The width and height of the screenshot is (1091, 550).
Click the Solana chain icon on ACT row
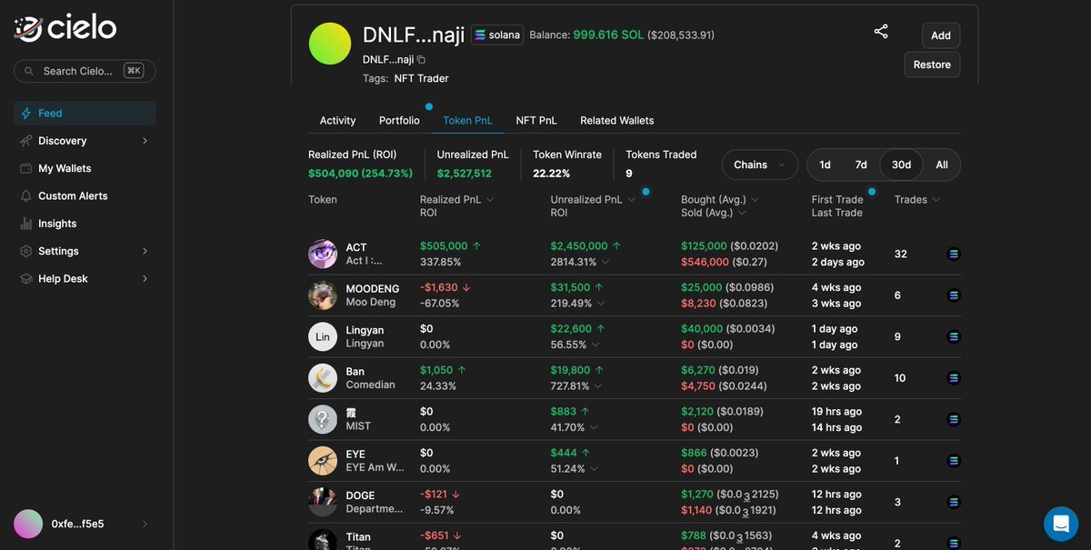tap(954, 255)
